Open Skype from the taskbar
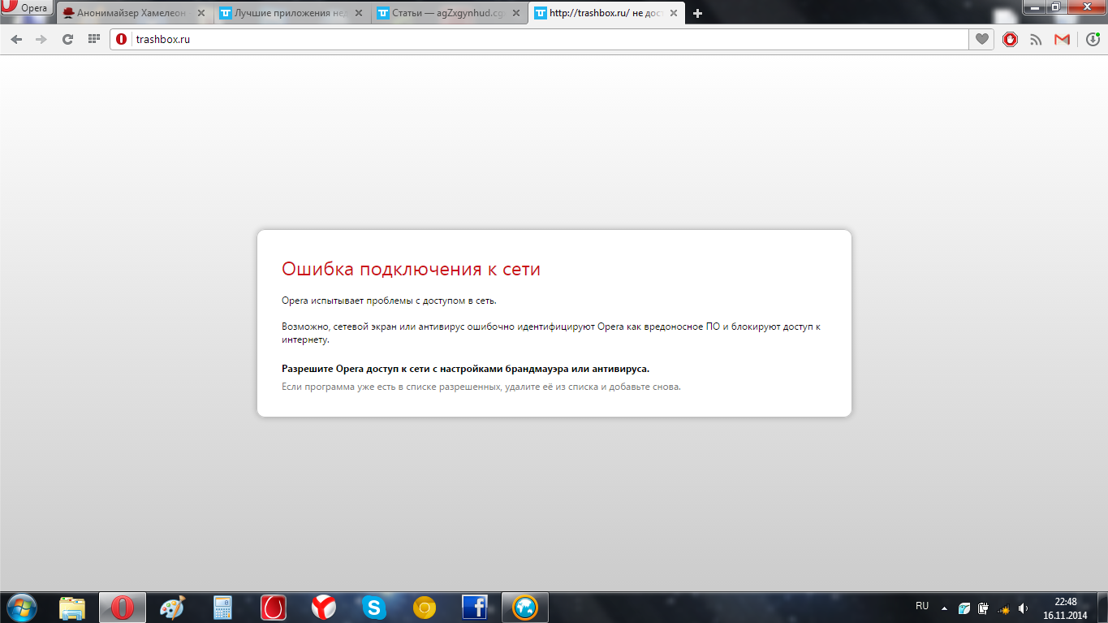The height and width of the screenshot is (623, 1108). [373, 607]
